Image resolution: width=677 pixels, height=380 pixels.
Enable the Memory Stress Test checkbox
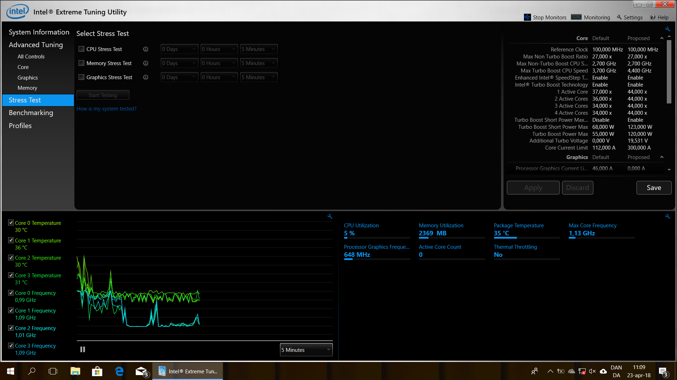pyautogui.click(x=81, y=63)
